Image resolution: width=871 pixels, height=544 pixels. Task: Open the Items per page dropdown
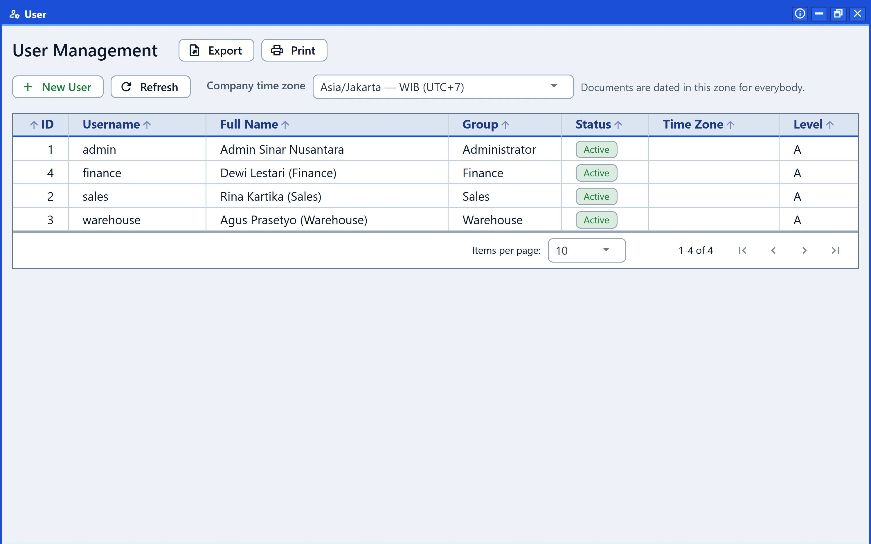[587, 250]
